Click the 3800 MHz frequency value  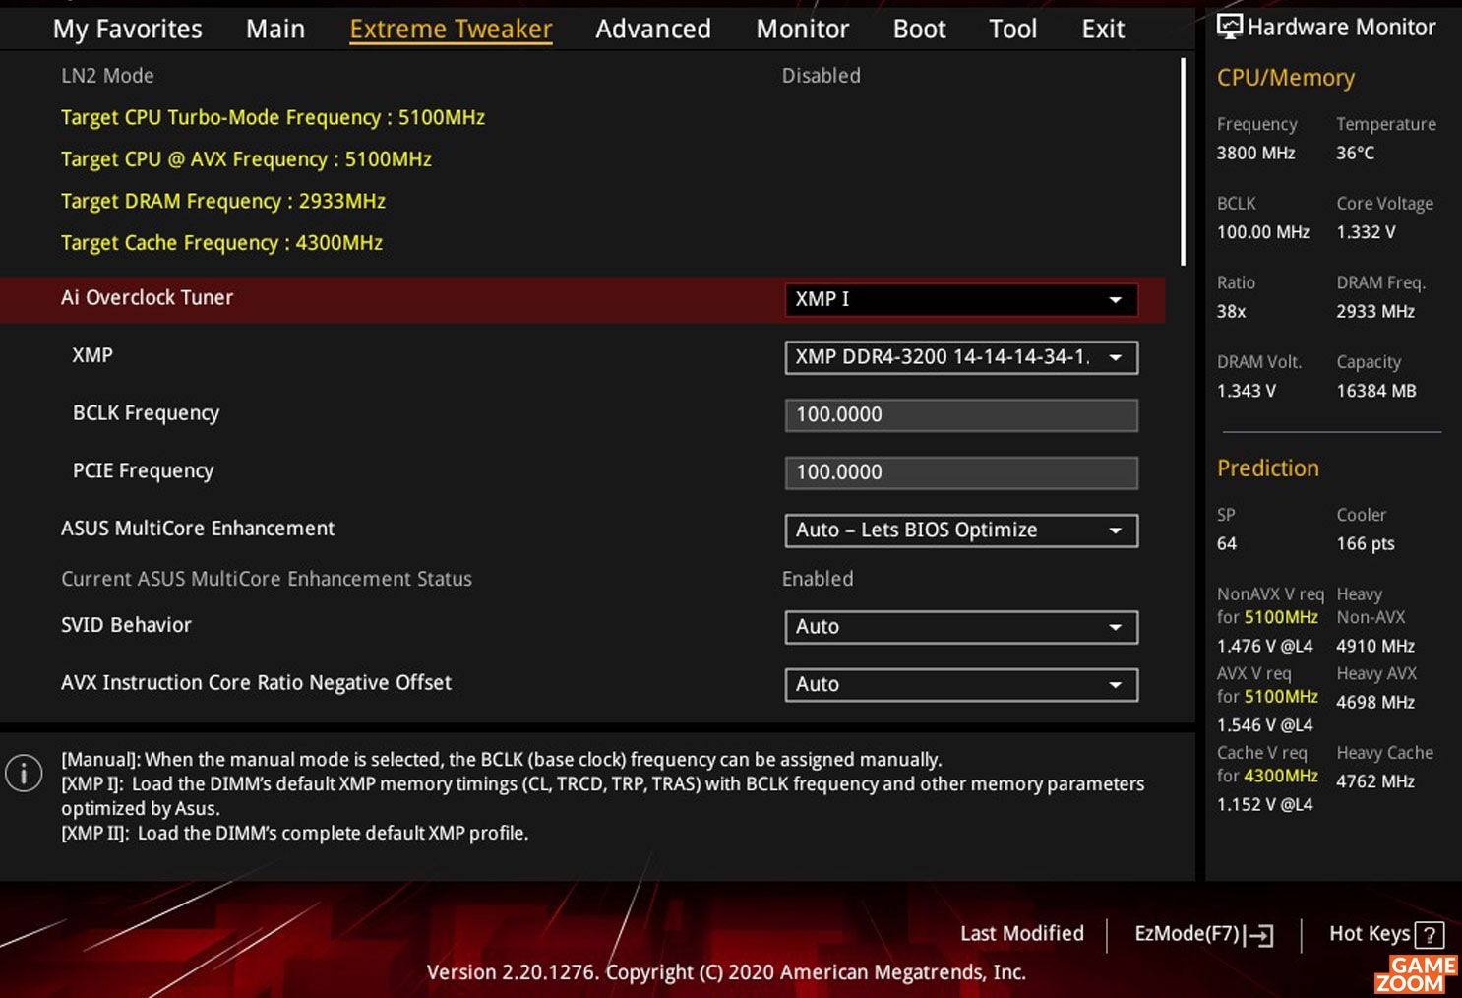coord(1255,153)
